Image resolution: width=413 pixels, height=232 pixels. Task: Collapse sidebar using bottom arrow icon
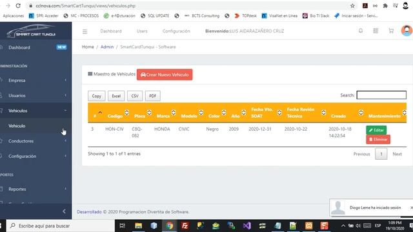(64, 211)
